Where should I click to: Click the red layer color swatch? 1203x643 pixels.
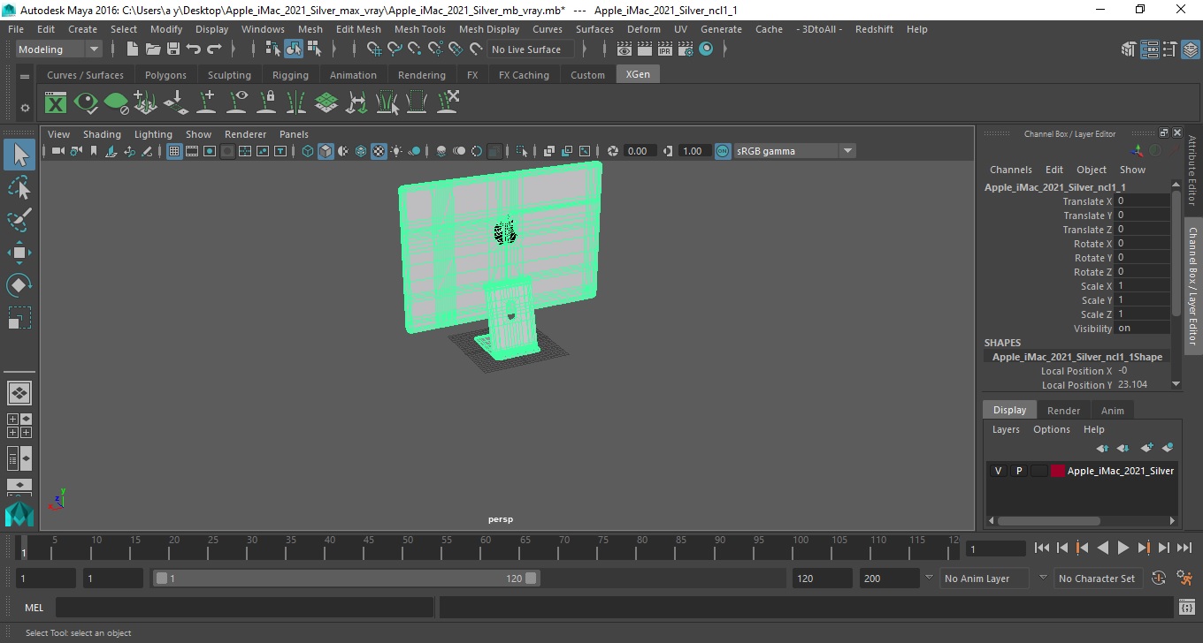1058,471
